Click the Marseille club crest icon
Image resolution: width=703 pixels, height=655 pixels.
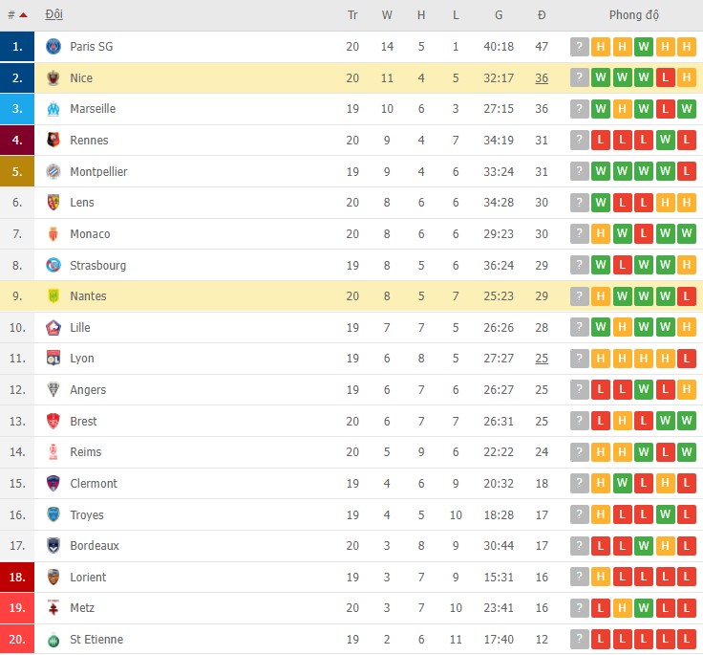click(53, 109)
